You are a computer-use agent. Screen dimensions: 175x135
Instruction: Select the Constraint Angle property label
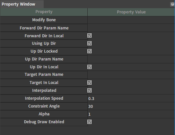44,106
